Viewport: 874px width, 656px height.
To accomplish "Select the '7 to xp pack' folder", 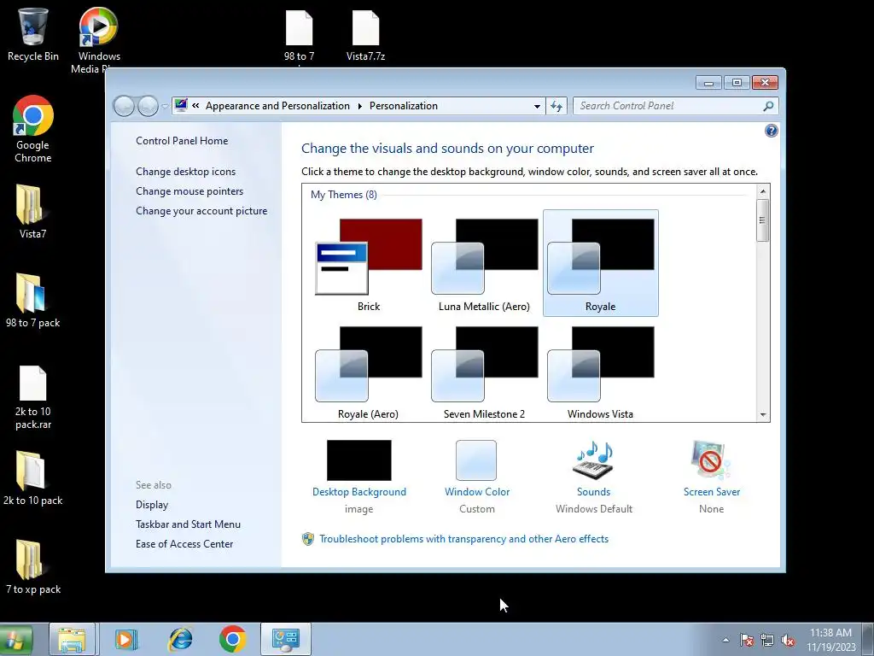I will pyautogui.click(x=33, y=567).
